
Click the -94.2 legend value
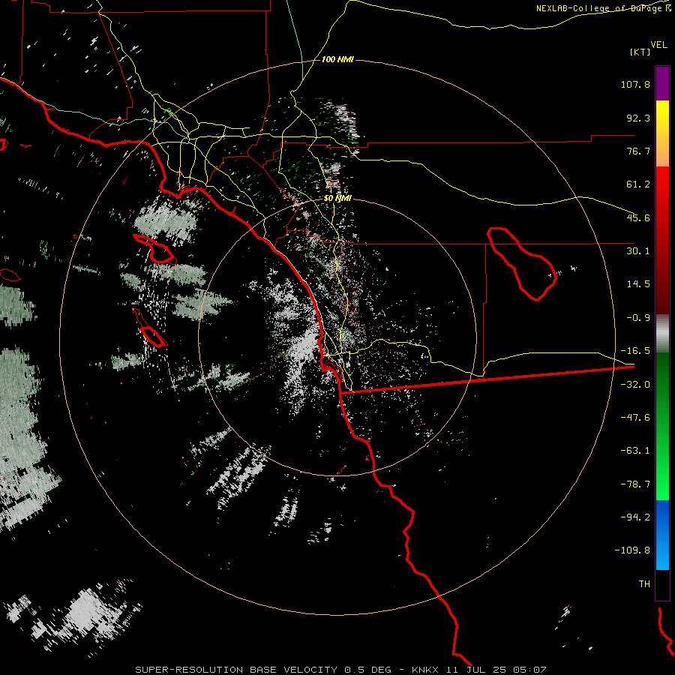click(635, 517)
